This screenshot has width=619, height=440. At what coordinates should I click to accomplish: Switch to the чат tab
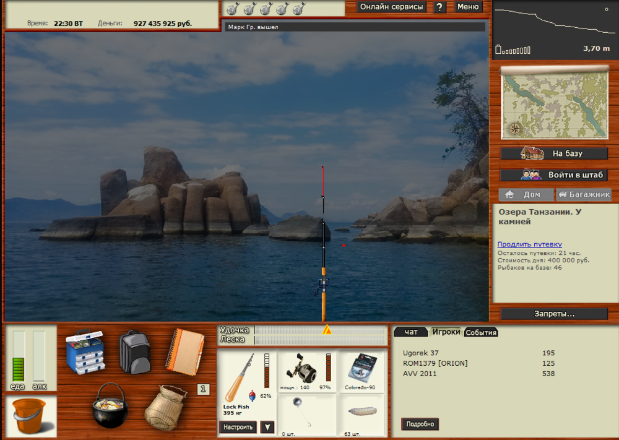pos(411,332)
